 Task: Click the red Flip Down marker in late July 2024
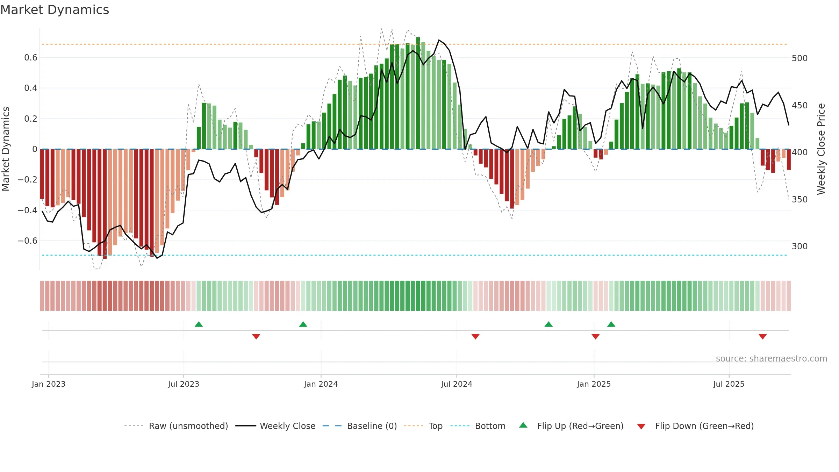[x=475, y=337]
